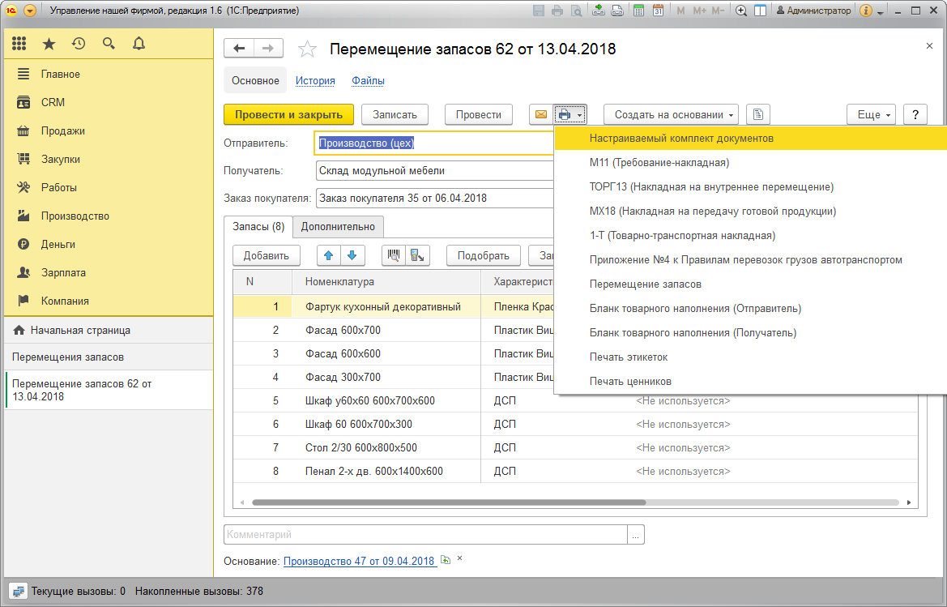The image size is (947, 607).
Task: Click the table's horizontal scrollbar
Action: (449, 502)
